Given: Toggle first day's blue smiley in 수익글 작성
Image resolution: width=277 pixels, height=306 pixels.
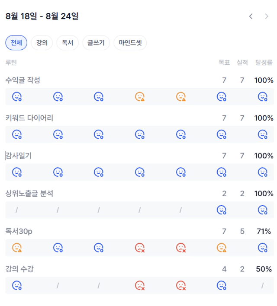Looking at the screenshot, I should click(x=17, y=97).
